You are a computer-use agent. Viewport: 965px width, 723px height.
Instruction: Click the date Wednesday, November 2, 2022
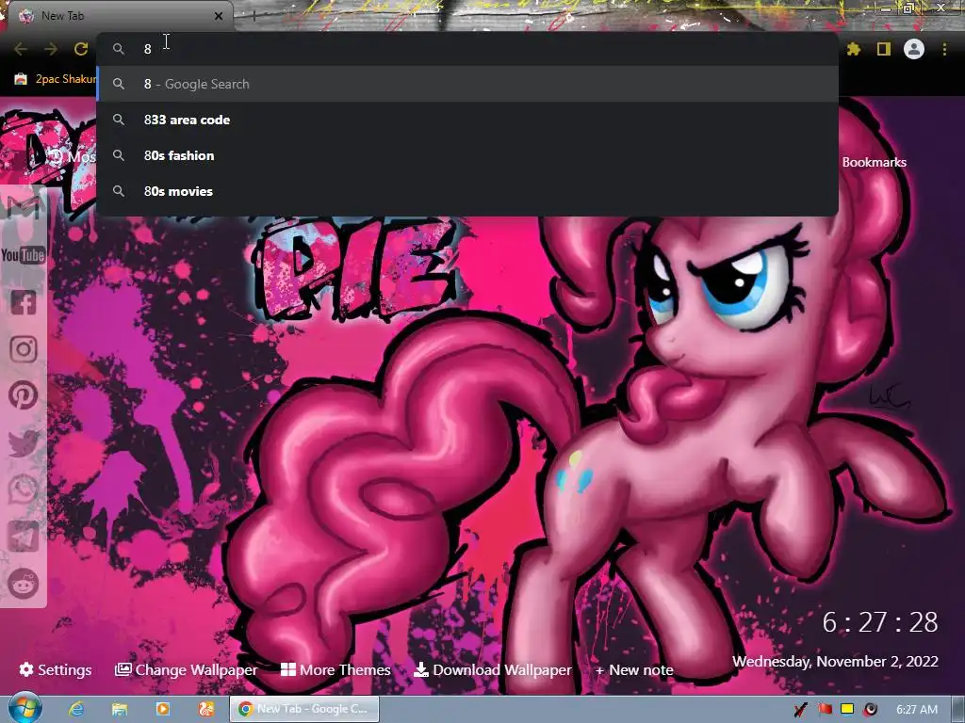coord(835,662)
